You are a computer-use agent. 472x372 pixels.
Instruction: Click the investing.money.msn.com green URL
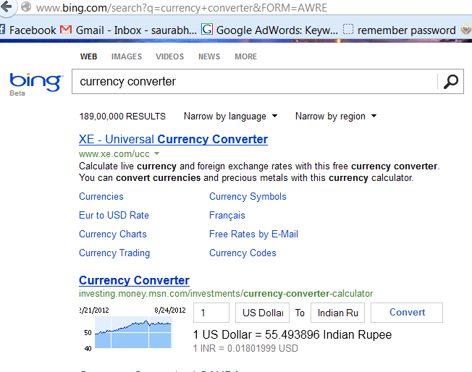click(x=226, y=293)
